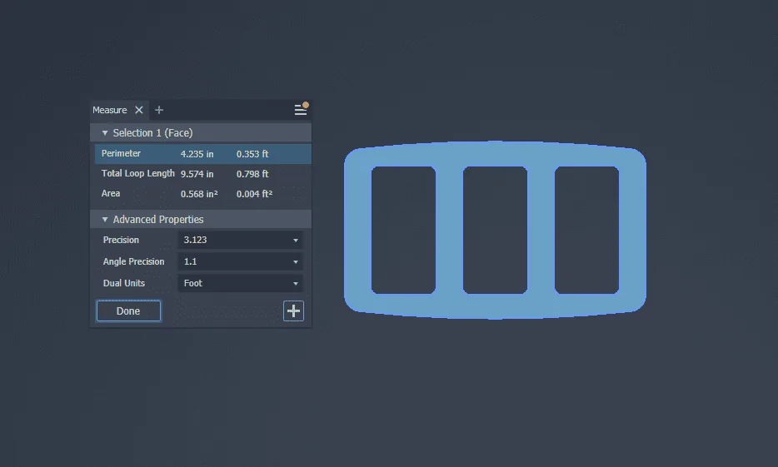The width and height of the screenshot is (778, 467).
Task: Click the 0.798 ft loop length value
Action: (x=252, y=174)
